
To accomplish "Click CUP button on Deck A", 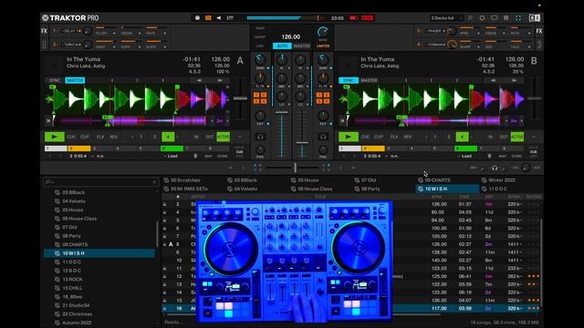I will 85,137.
